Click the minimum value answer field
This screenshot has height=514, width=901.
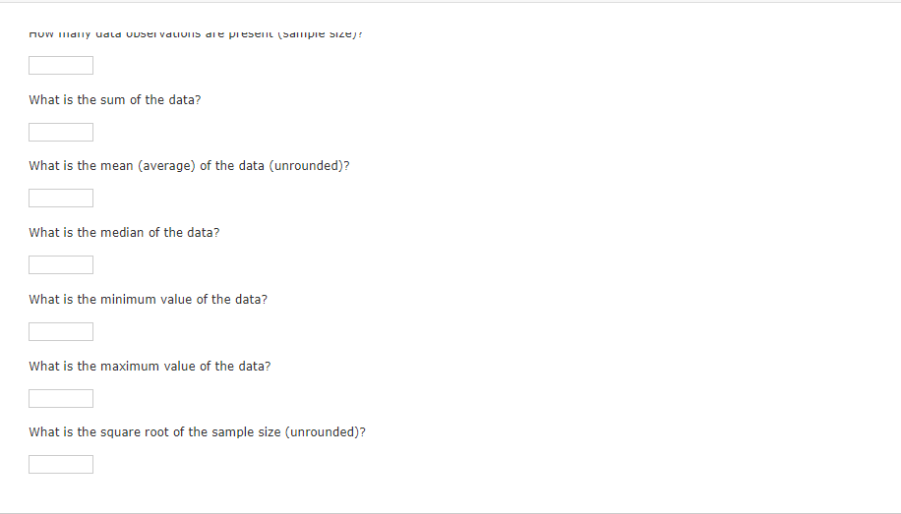coord(61,331)
